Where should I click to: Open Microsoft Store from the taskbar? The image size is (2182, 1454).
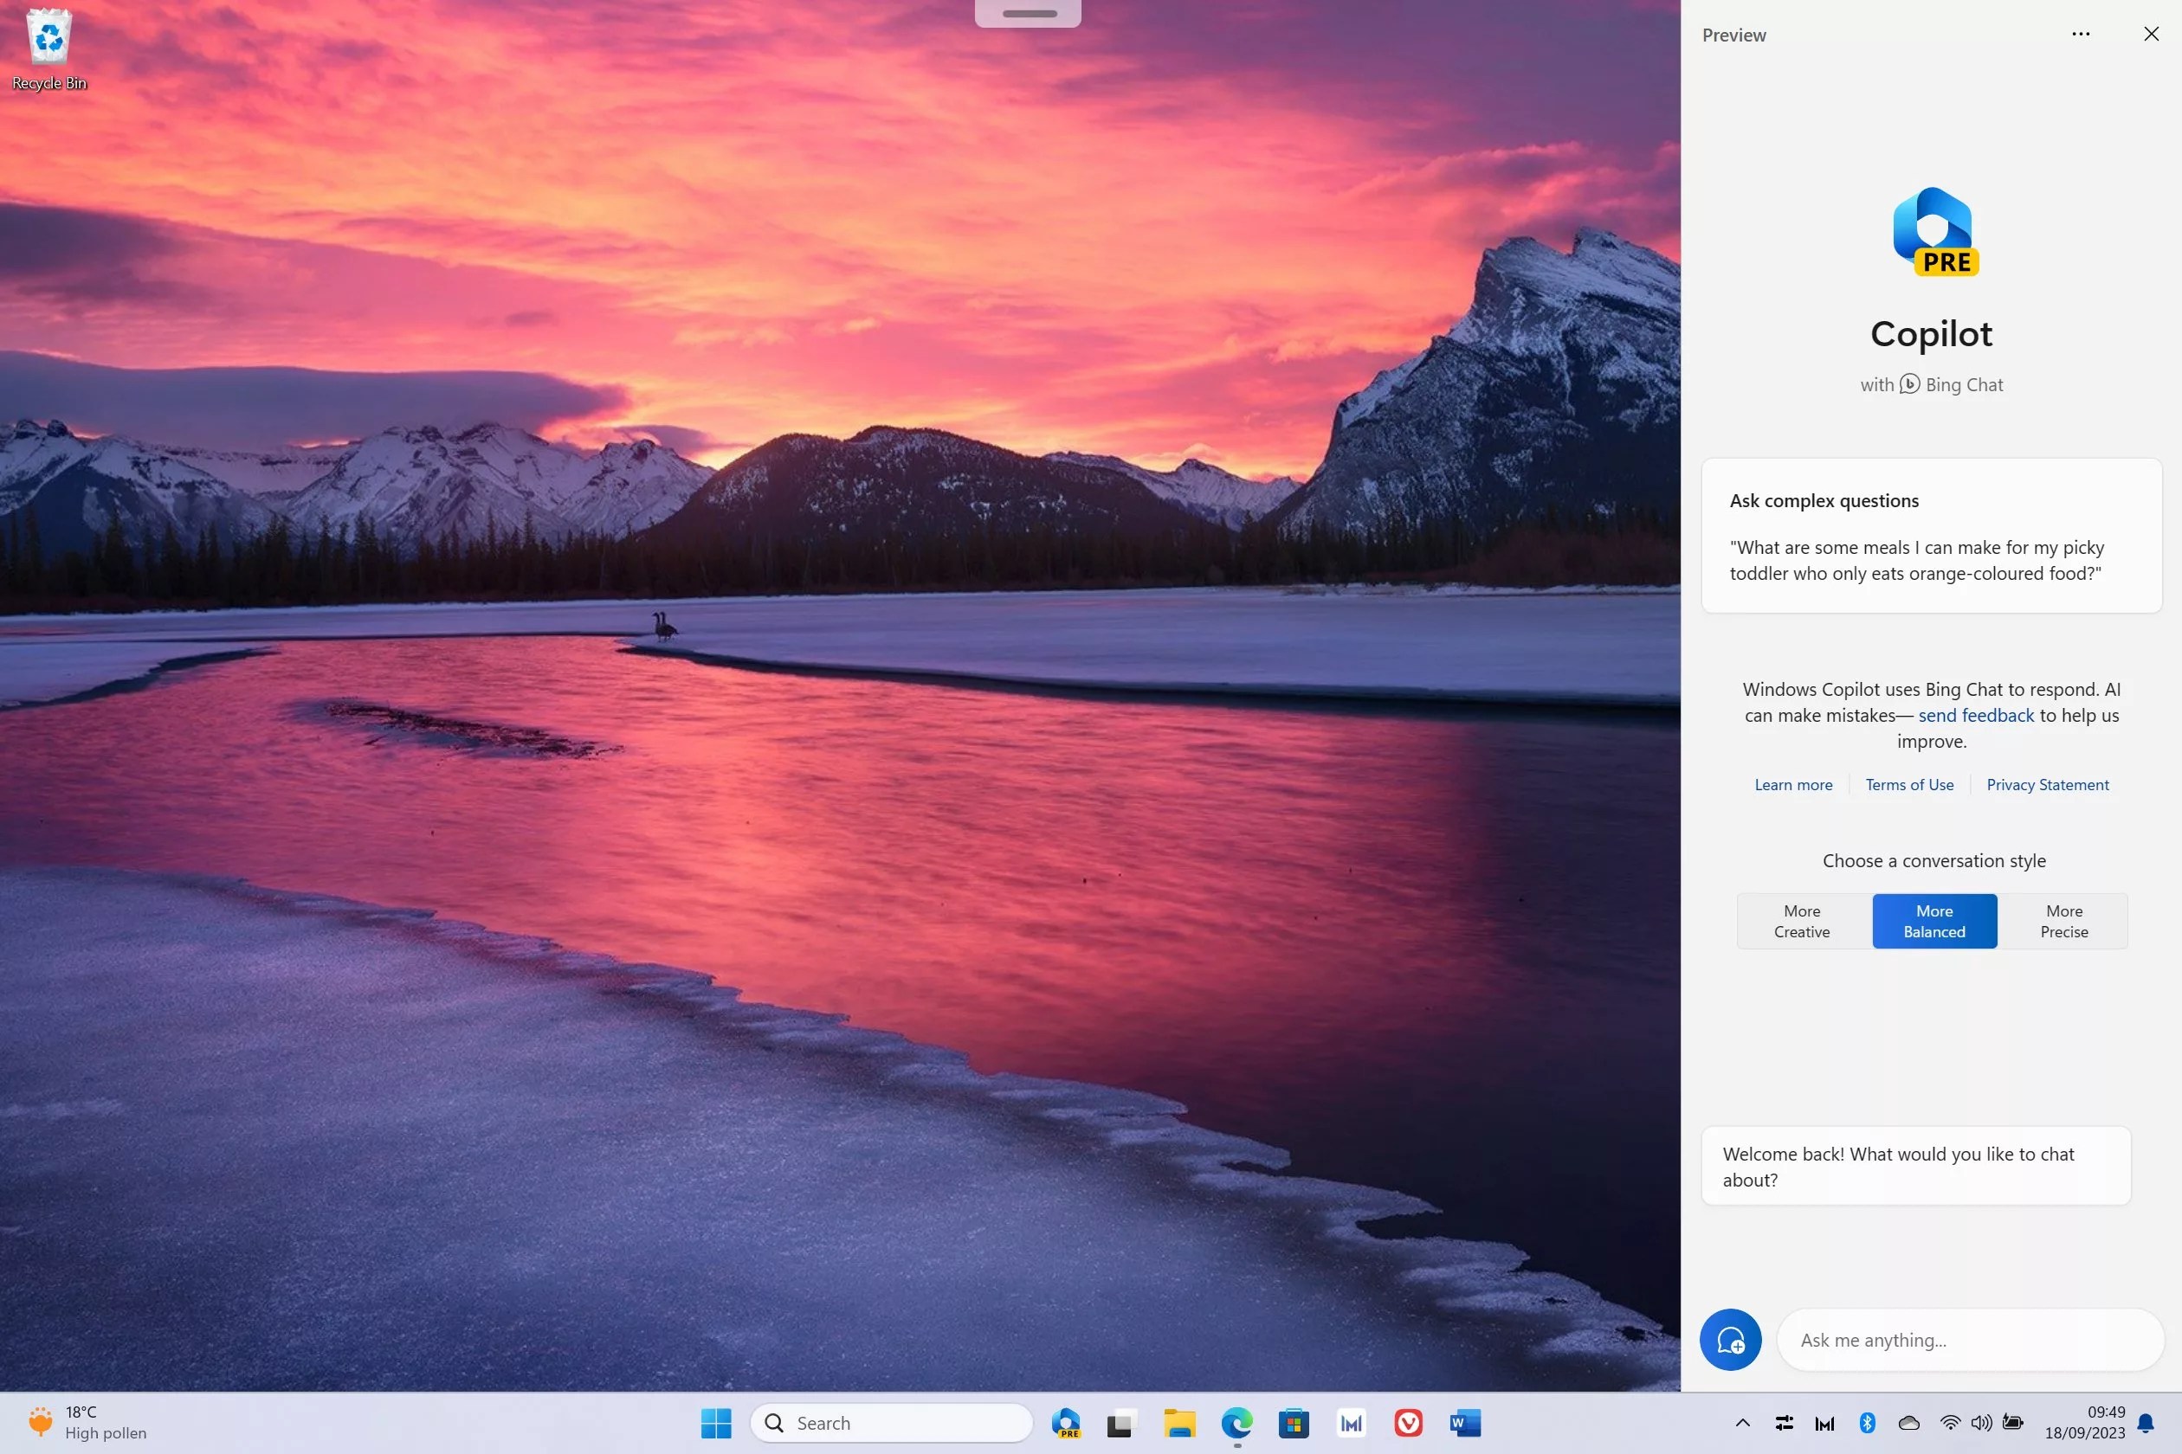click(x=1295, y=1423)
